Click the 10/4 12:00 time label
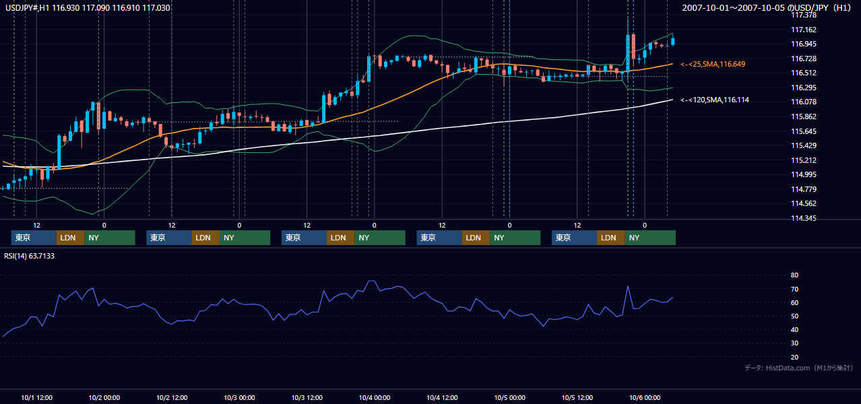The image size is (861, 404). (442, 397)
